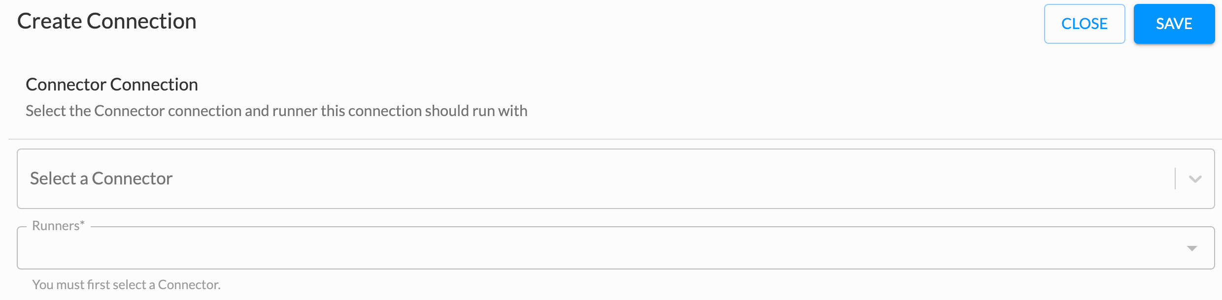
Task: Click the 'You must first select a Connector' hint
Action: point(126,285)
